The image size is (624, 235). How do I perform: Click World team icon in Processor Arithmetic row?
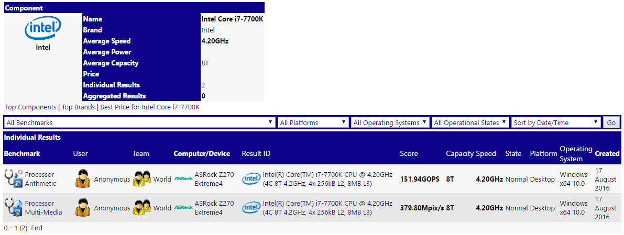click(x=142, y=179)
